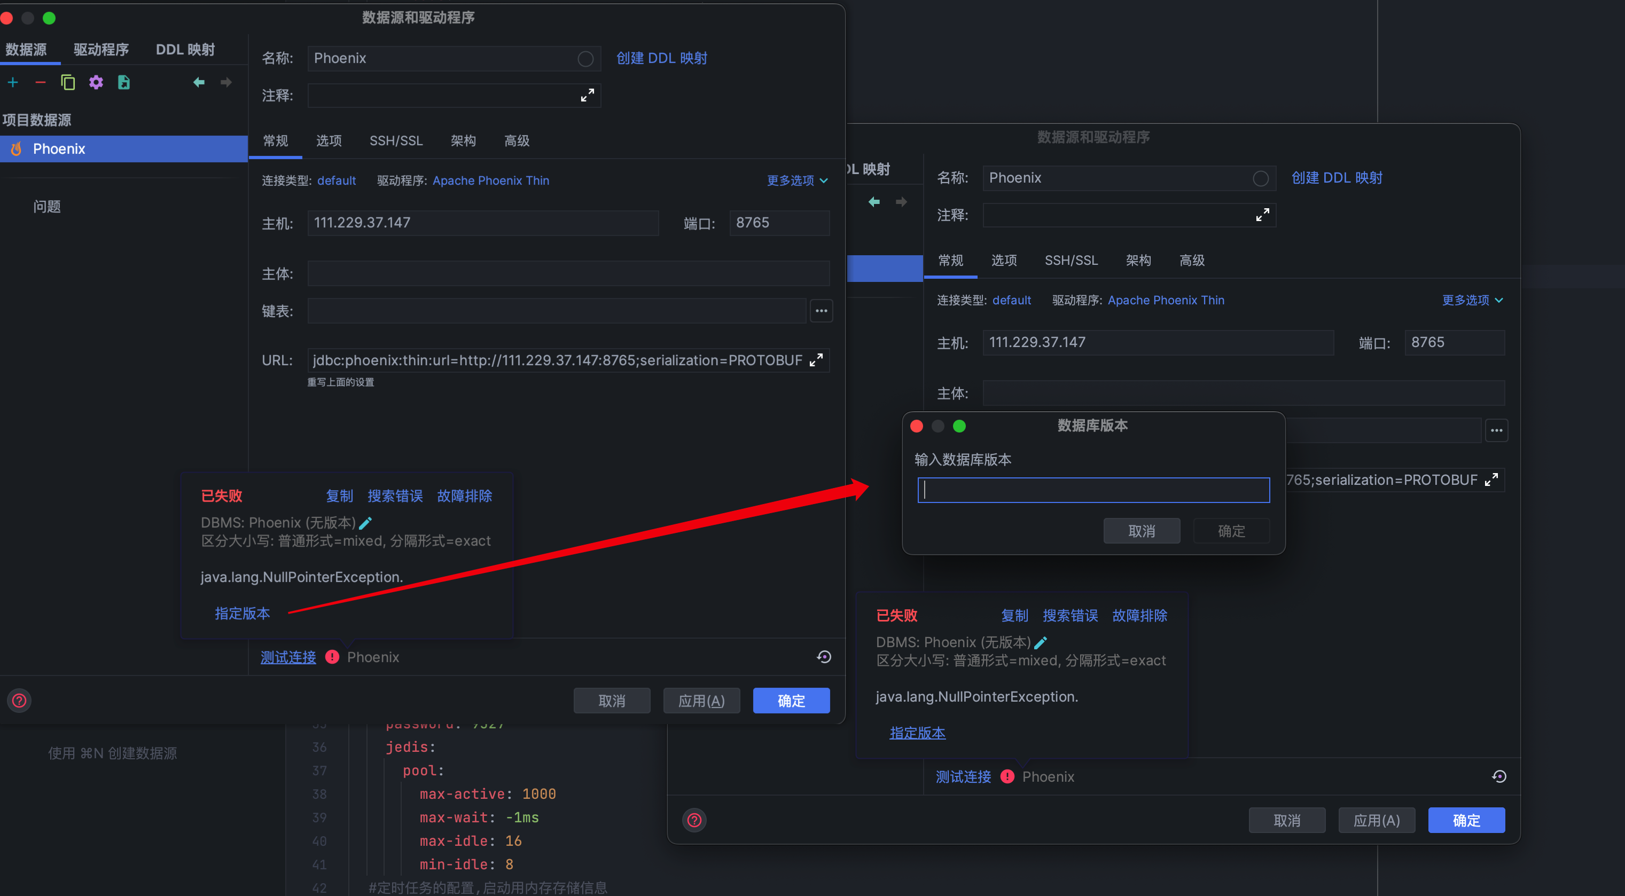Screen dimensions: 1625x896
Task: Go back with left arrow in left window
Action: (199, 83)
